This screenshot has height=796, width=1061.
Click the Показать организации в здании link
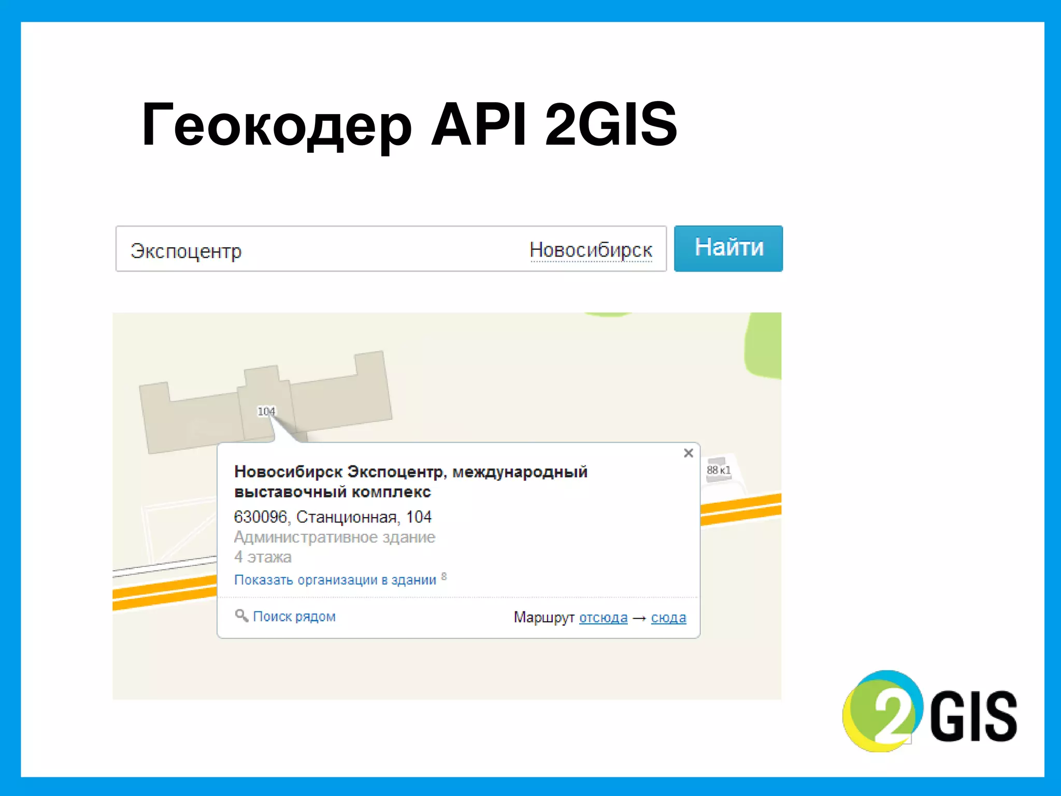point(335,580)
